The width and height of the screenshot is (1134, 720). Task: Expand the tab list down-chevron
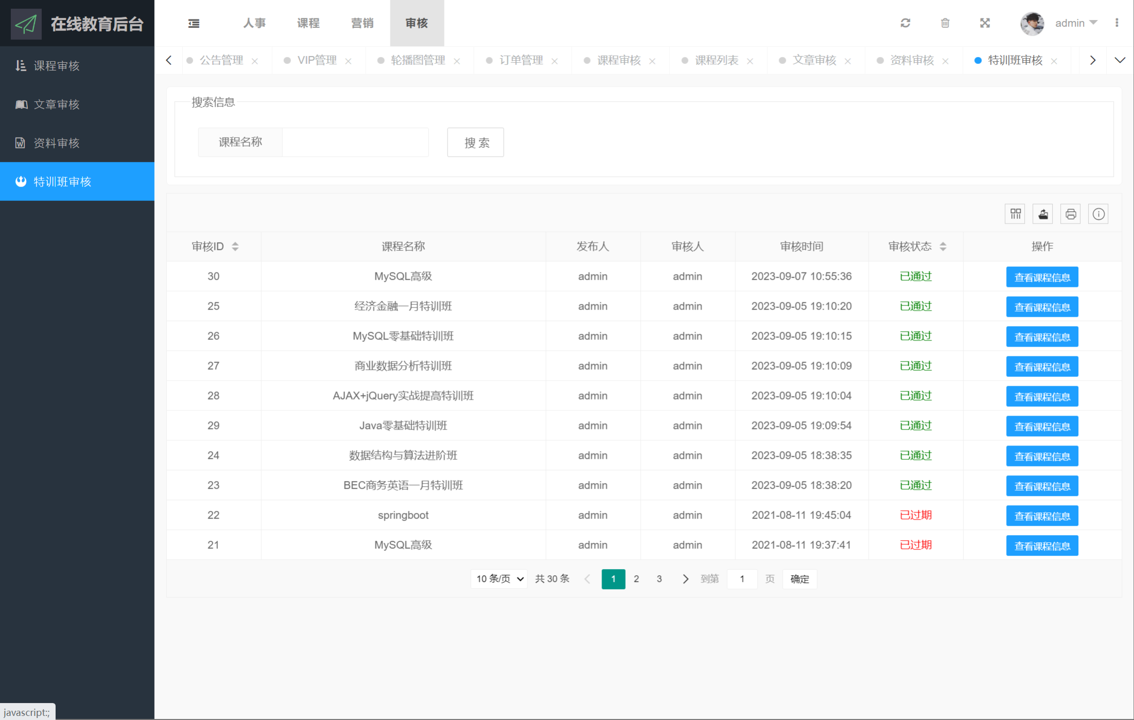coord(1120,60)
